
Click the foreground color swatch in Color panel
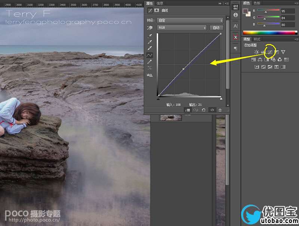click(245, 11)
